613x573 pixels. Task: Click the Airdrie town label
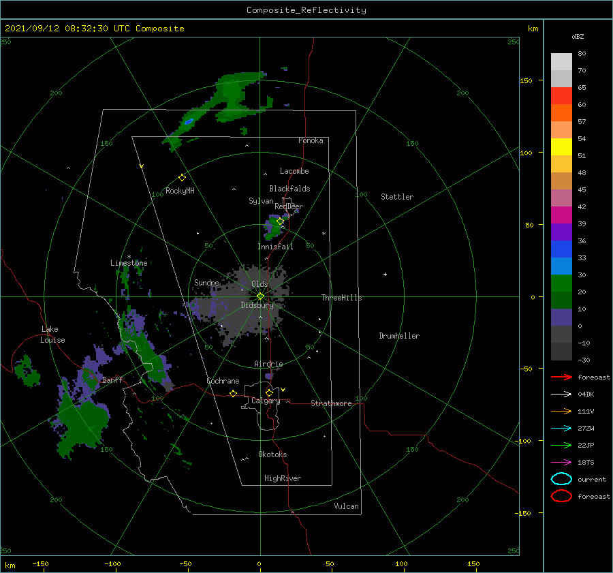tap(268, 364)
